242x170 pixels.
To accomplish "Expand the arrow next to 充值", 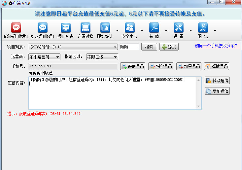I will [166, 31].
